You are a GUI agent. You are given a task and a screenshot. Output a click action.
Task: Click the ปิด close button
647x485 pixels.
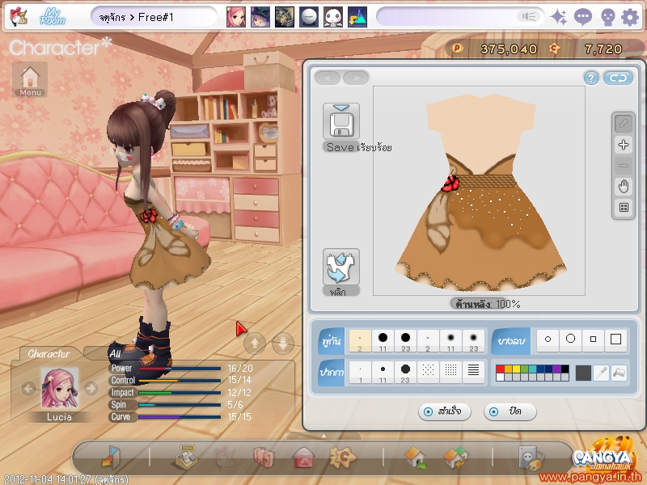coord(510,411)
